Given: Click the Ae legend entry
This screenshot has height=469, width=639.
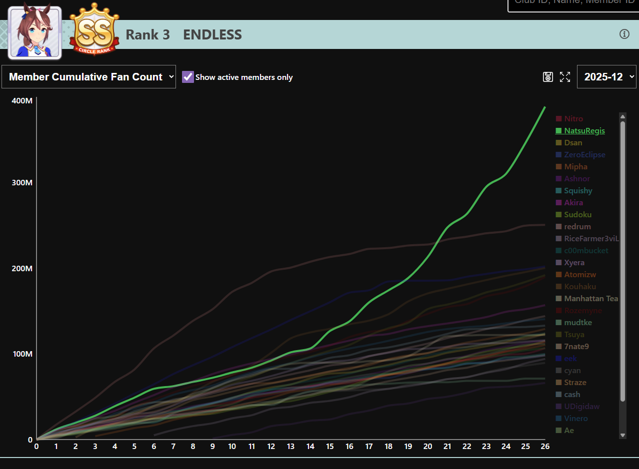Looking at the screenshot, I should click(x=565, y=431).
